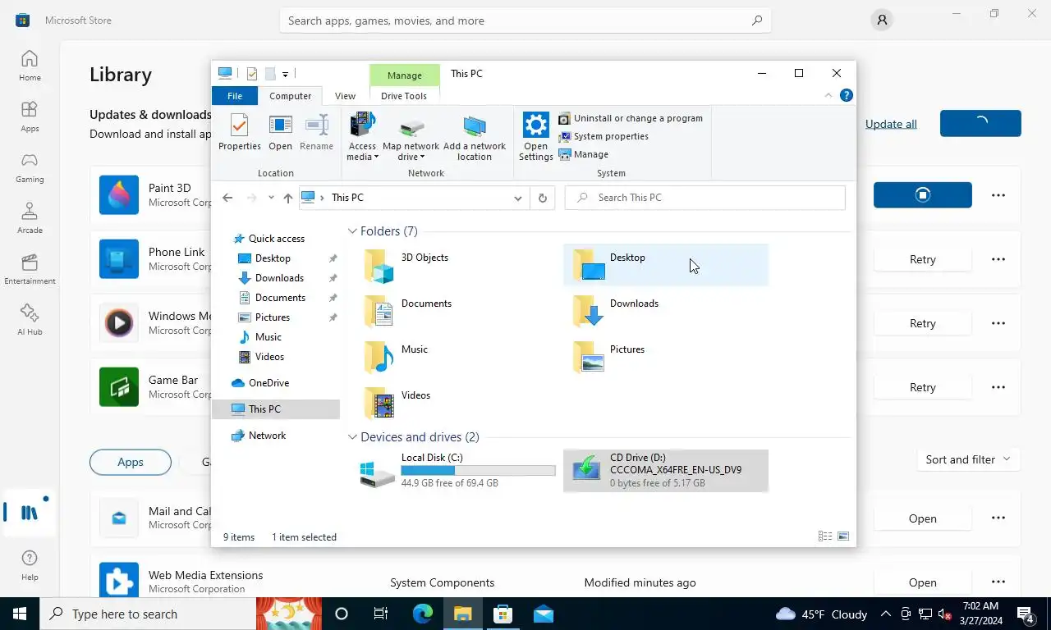The image size is (1051, 630).
Task: Open System properties from ribbon
Action: [604, 136]
